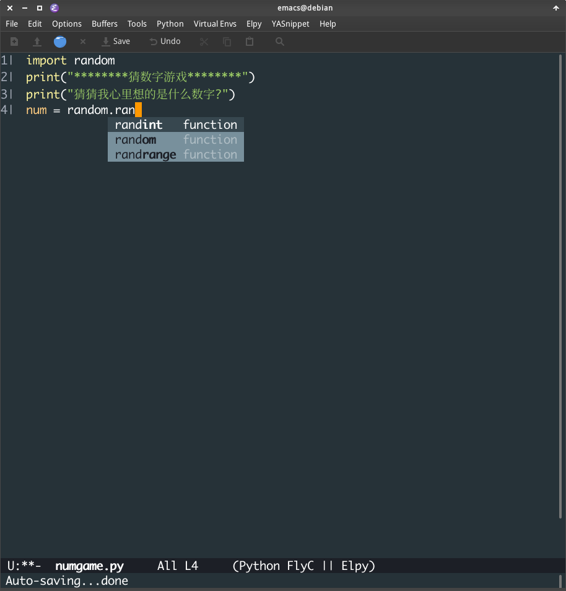Click the Cut scissors icon
The width and height of the screenshot is (566, 591).
204,42
